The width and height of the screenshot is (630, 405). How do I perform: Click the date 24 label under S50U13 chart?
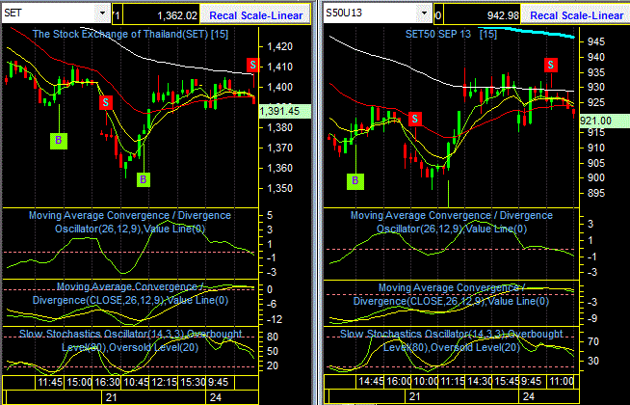click(529, 397)
